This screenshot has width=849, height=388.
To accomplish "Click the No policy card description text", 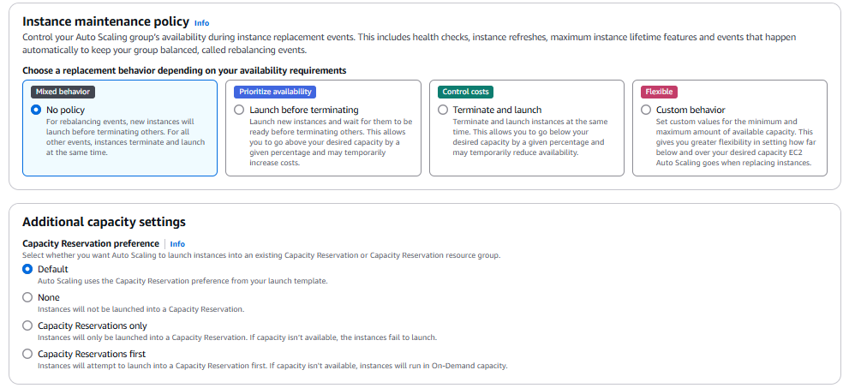I will [x=120, y=137].
